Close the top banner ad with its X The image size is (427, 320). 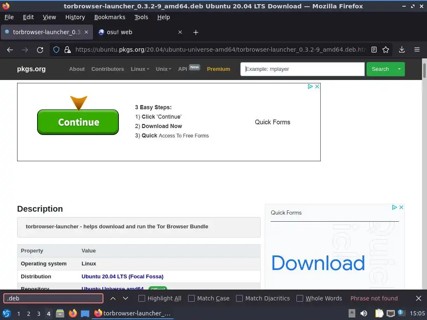[317, 87]
